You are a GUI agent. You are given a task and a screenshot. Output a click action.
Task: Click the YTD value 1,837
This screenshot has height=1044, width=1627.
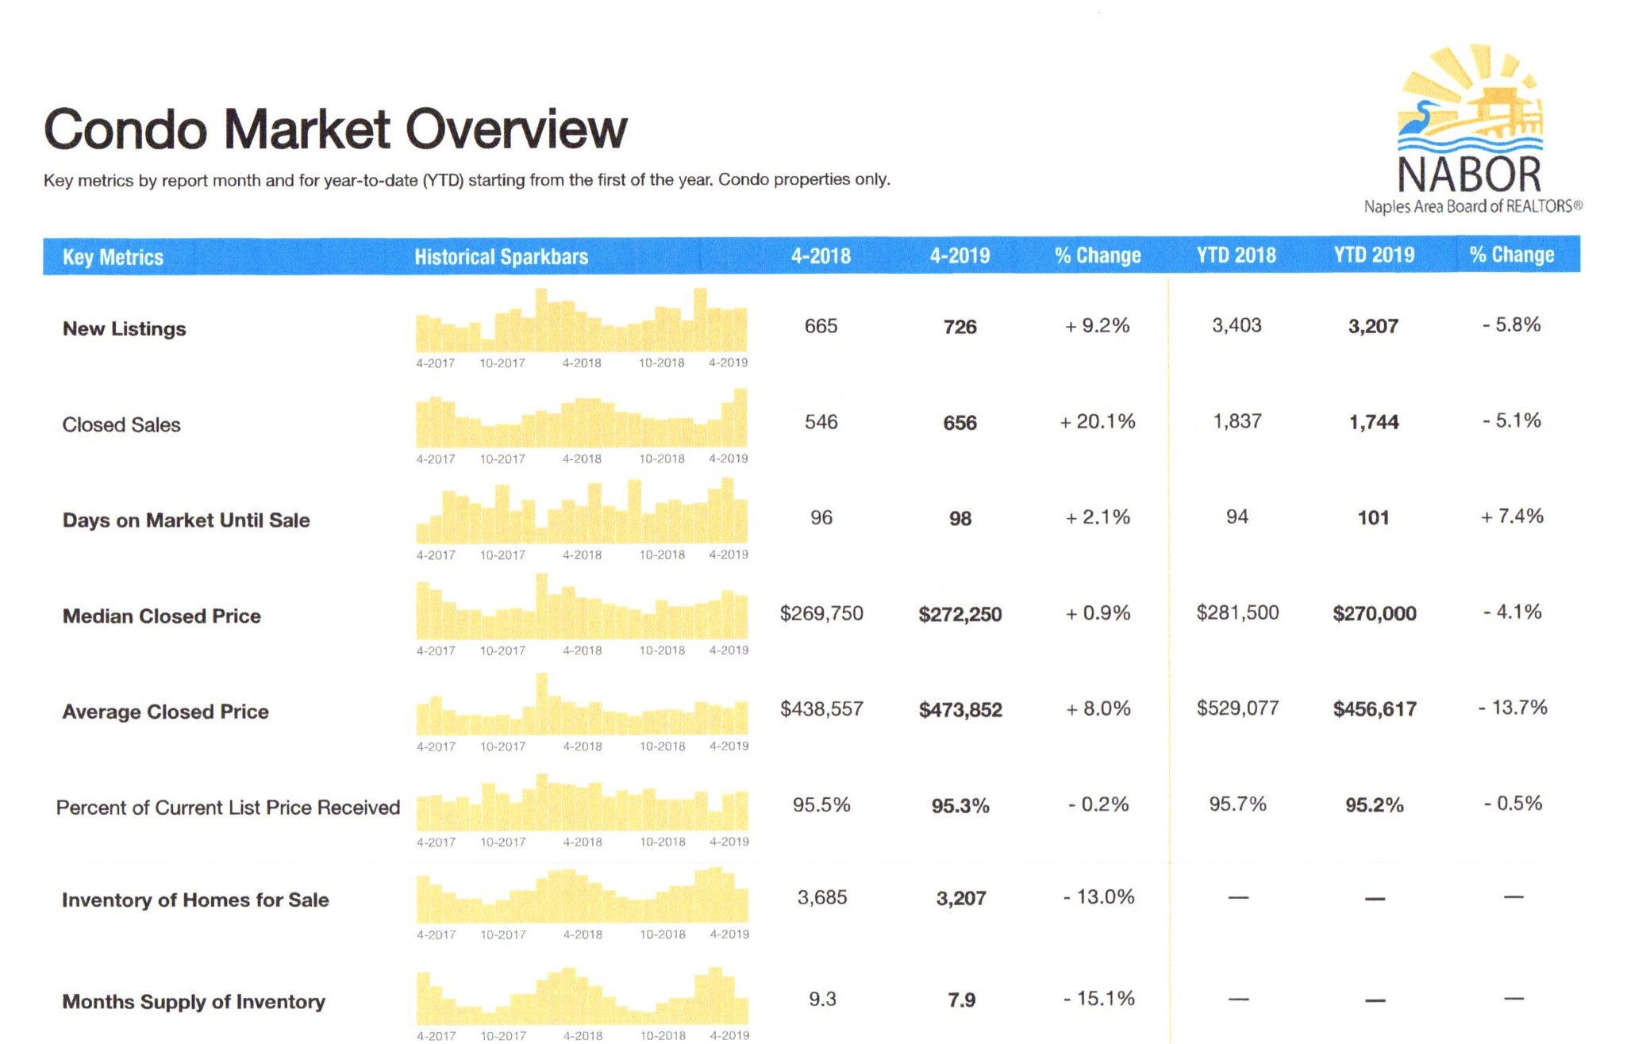point(1237,421)
